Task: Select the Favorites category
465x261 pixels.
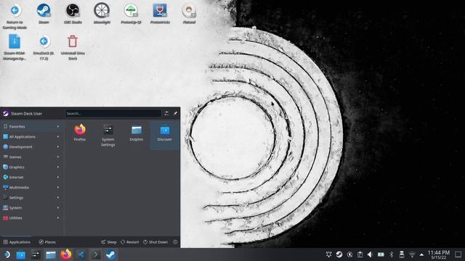Action: point(31,126)
